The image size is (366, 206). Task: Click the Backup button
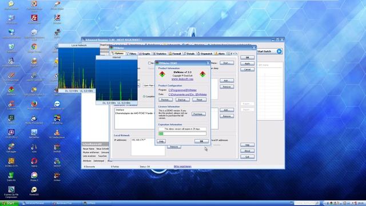coord(182,100)
